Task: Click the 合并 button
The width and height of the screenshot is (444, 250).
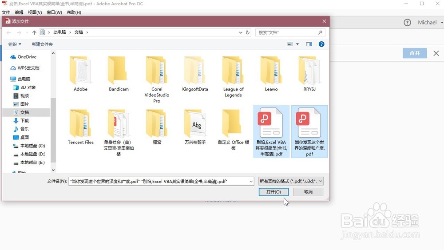Action: point(415,53)
